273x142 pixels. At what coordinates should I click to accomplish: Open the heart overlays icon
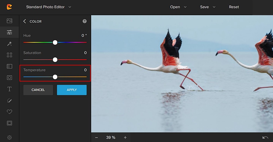click(9, 112)
